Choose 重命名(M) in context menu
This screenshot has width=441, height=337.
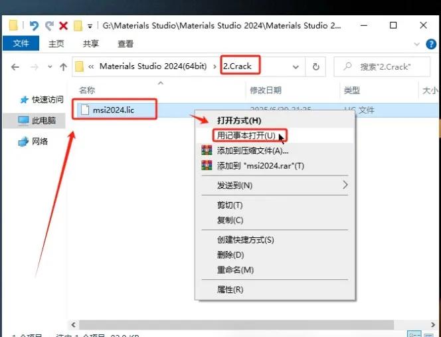(235, 270)
